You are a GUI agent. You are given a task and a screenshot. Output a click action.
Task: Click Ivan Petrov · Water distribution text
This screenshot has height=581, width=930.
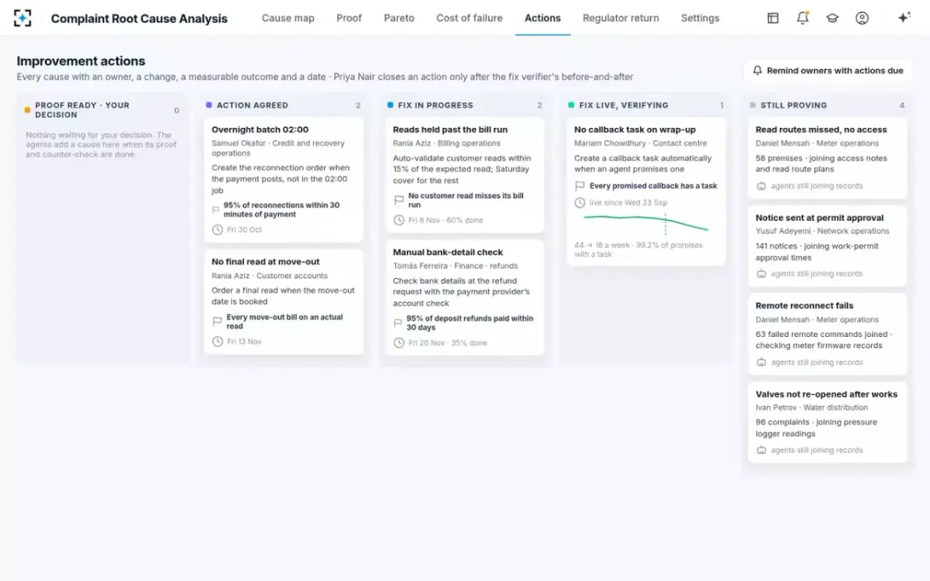[x=811, y=407]
